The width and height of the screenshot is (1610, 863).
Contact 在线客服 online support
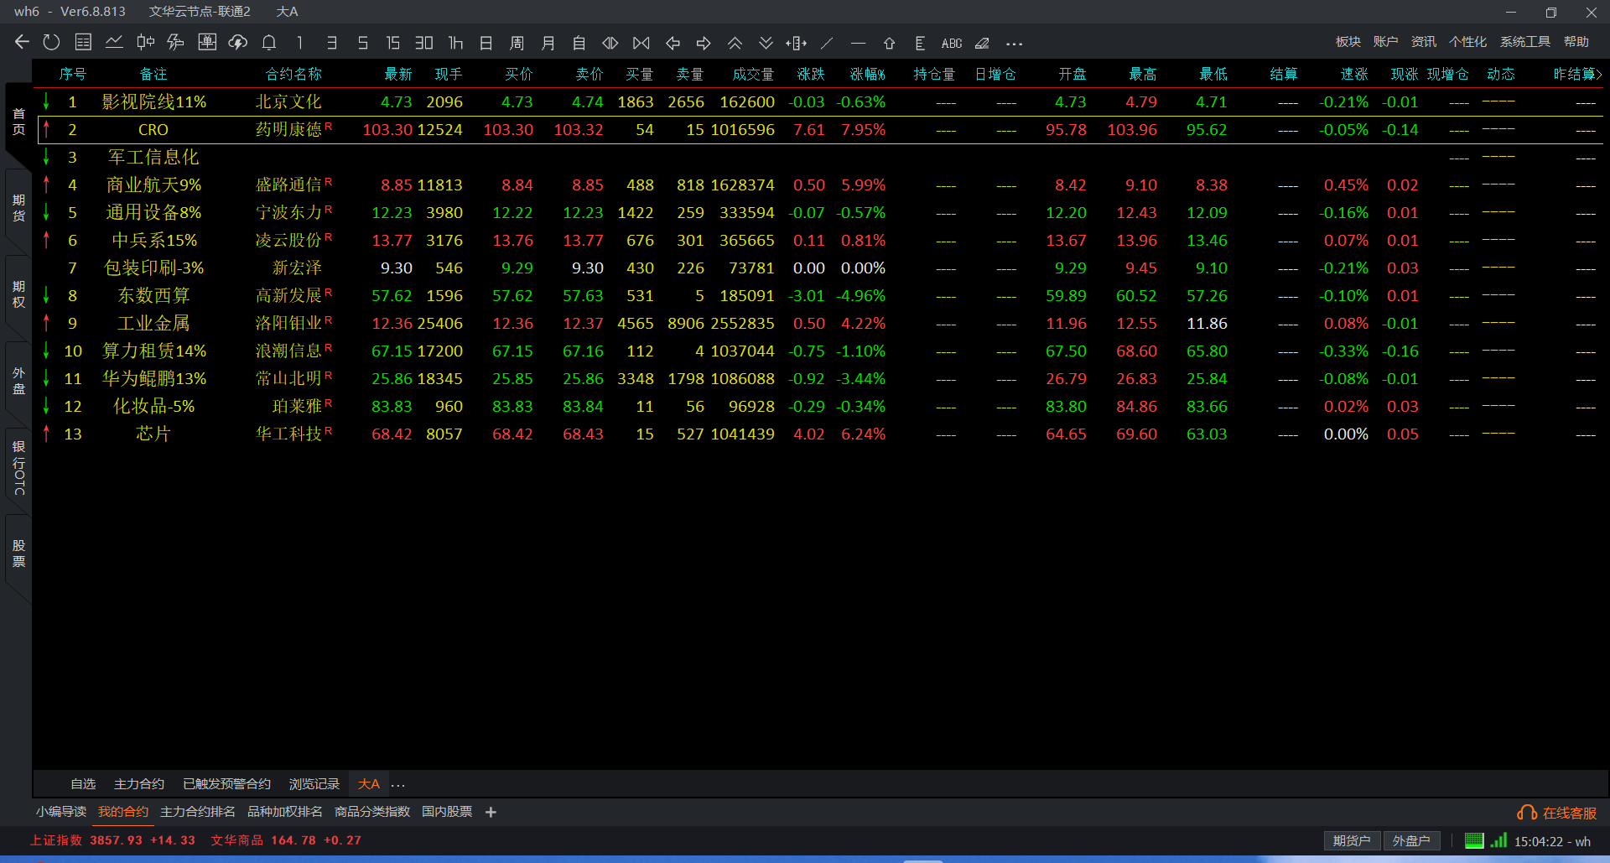1557,813
